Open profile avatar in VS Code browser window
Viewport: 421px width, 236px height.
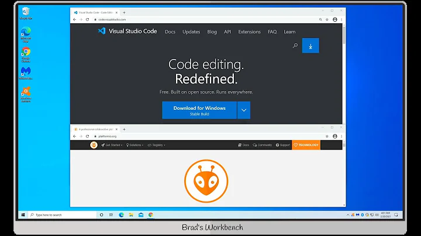(335, 20)
